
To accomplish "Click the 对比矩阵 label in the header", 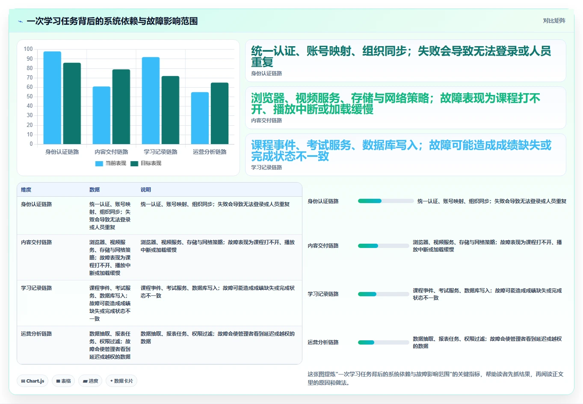I will 554,21.
